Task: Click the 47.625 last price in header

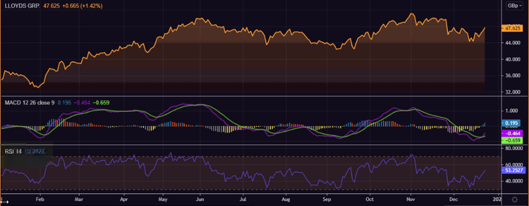Action: click(x=52, y=6)
